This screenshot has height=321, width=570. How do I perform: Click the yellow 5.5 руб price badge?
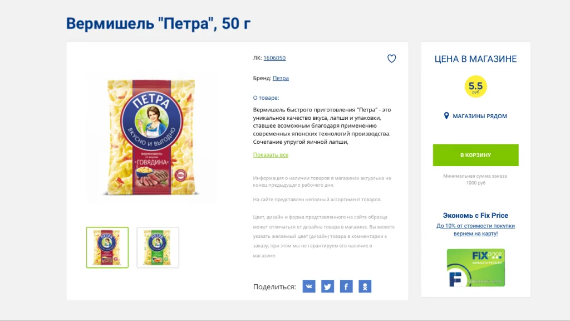[x=475, y=86]
